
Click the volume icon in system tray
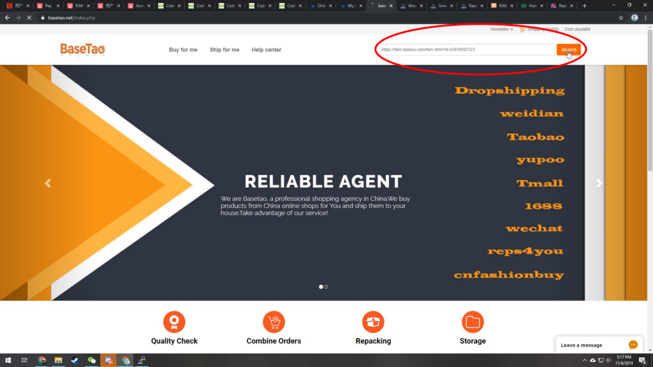point(608,361)
